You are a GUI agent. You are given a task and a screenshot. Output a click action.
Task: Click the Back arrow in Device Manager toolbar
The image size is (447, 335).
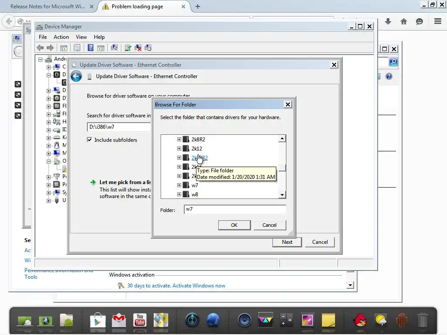[40, 48]
